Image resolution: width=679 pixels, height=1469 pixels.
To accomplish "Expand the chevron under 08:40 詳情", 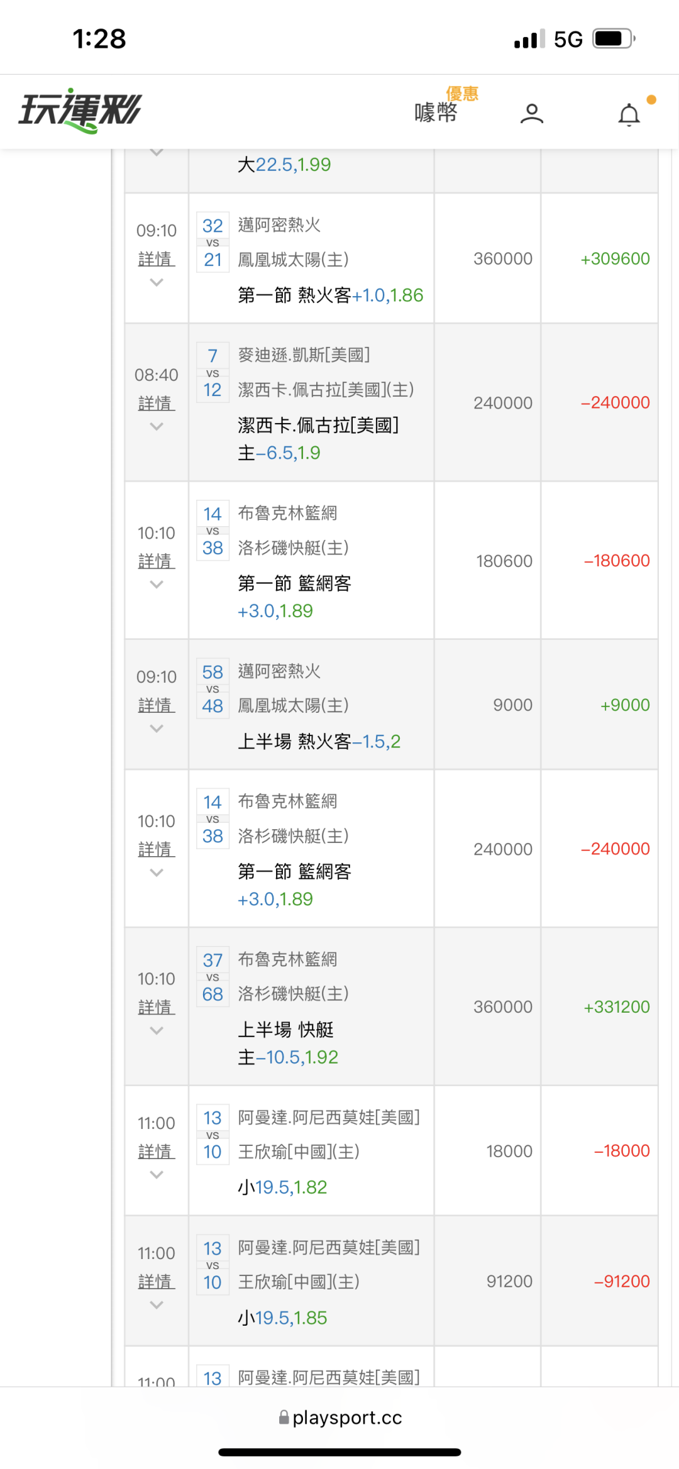I will (157, 427).
